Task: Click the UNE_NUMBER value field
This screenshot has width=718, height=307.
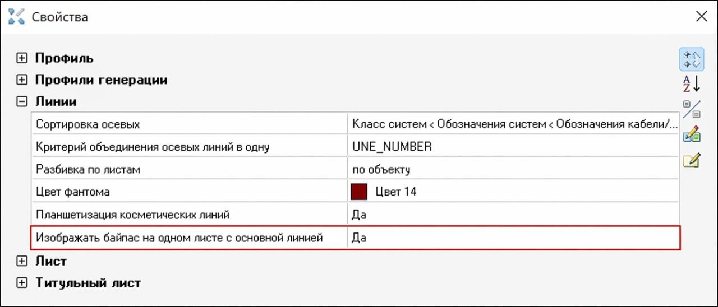Action: point(513,147)
